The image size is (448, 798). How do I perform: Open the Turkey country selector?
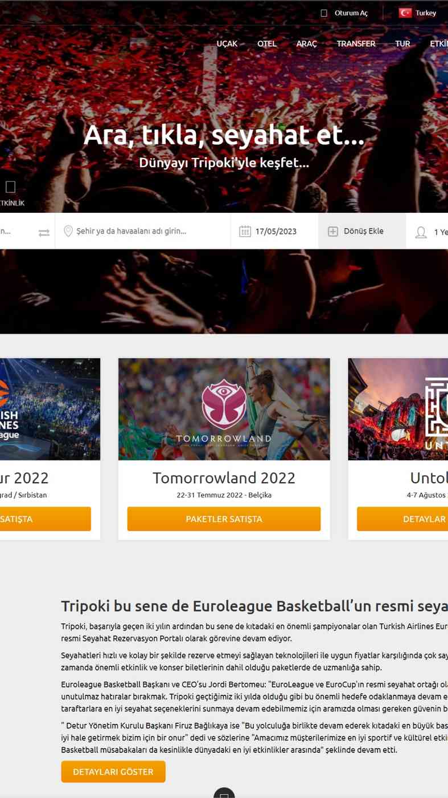[417, 13]
